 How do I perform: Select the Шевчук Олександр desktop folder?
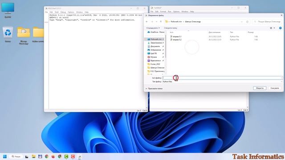point(24,36)
